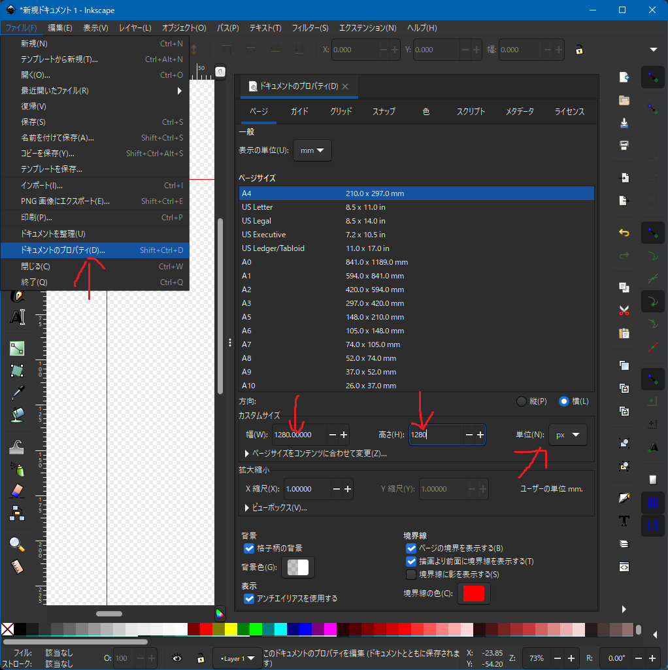Choose ドキュメントのプロパティ(D)... menu entry
The width and height of the screenshot is (668, 670).
(x=95, y=250)
